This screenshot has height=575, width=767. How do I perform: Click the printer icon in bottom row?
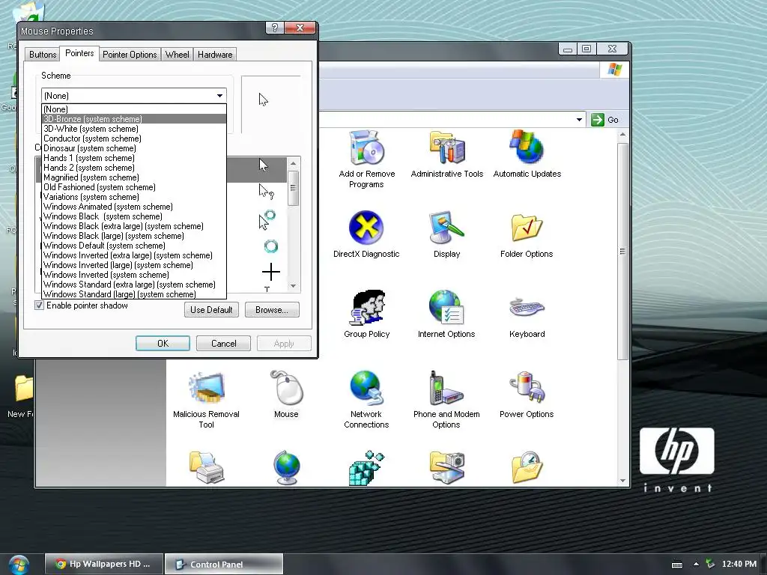[207, 468]
